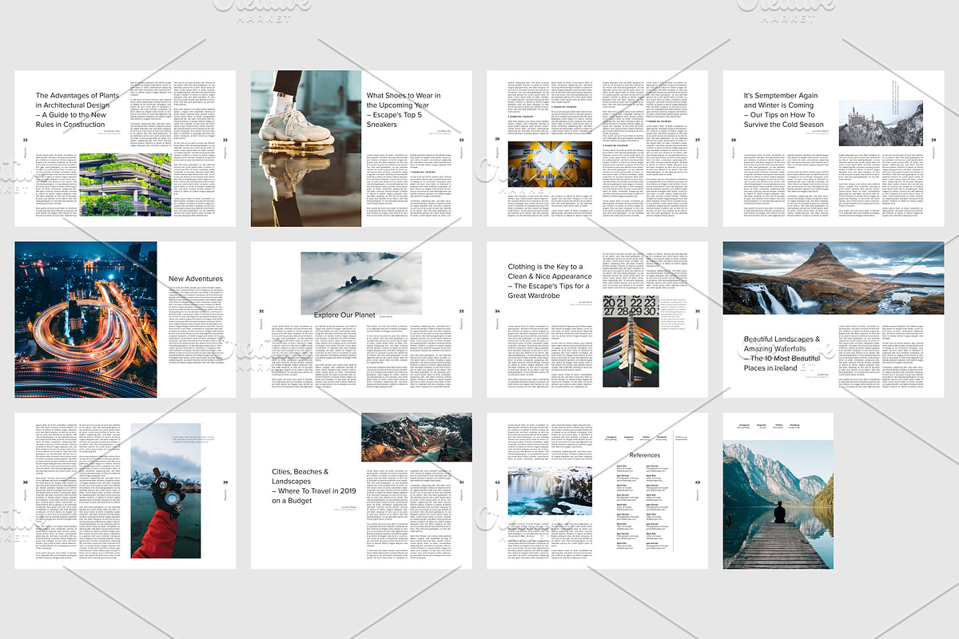The image size is (959, 639).
Task: Click 'Facebook' label on the References page
Action: [x=663, y=436]
